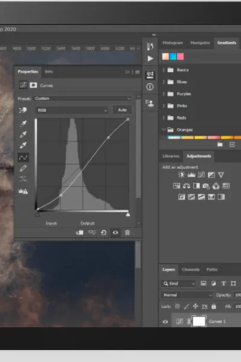The height and width of the screenshot is (362, 241).
Task: Switch to the Channels tab
Action: point(190,270)
